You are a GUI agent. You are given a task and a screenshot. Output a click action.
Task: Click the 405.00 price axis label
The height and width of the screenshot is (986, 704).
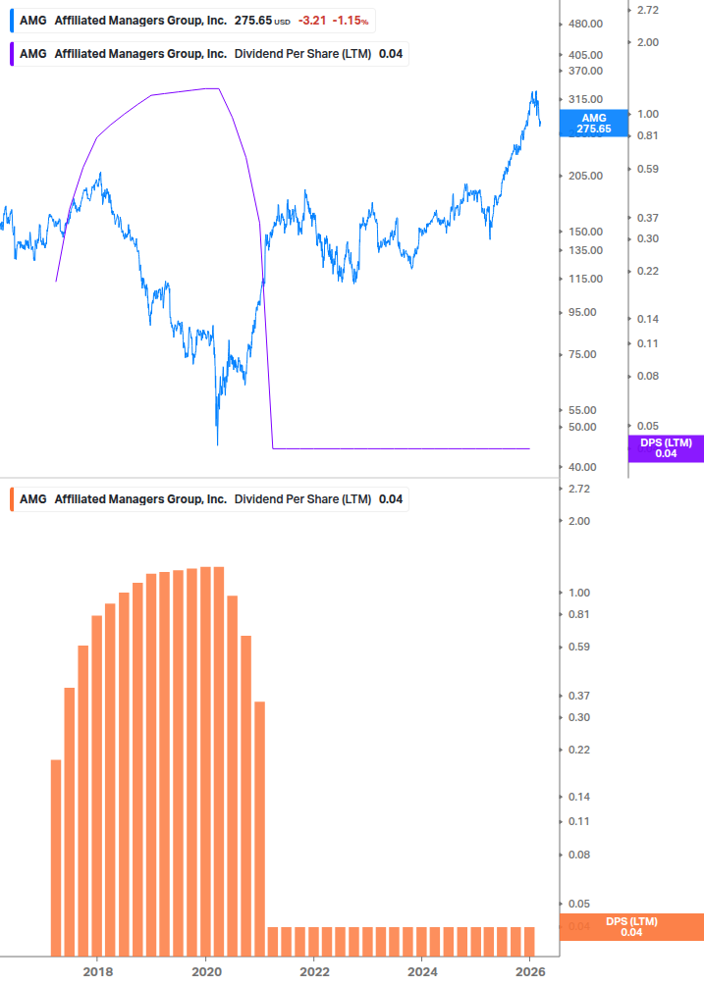586,55
